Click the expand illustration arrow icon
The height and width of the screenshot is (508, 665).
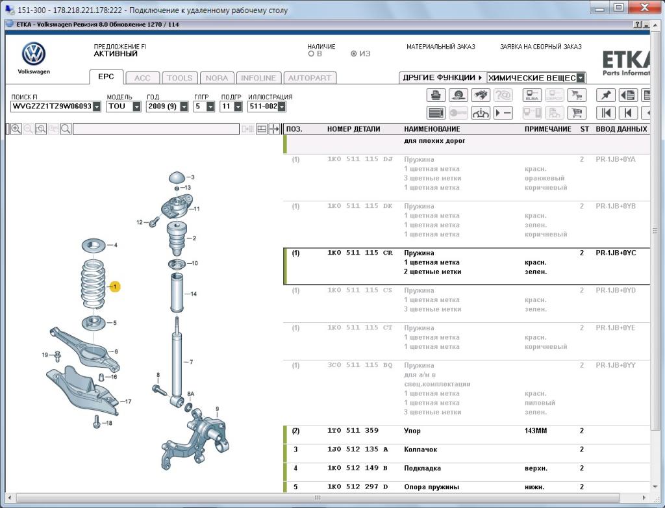click(274, 129)
